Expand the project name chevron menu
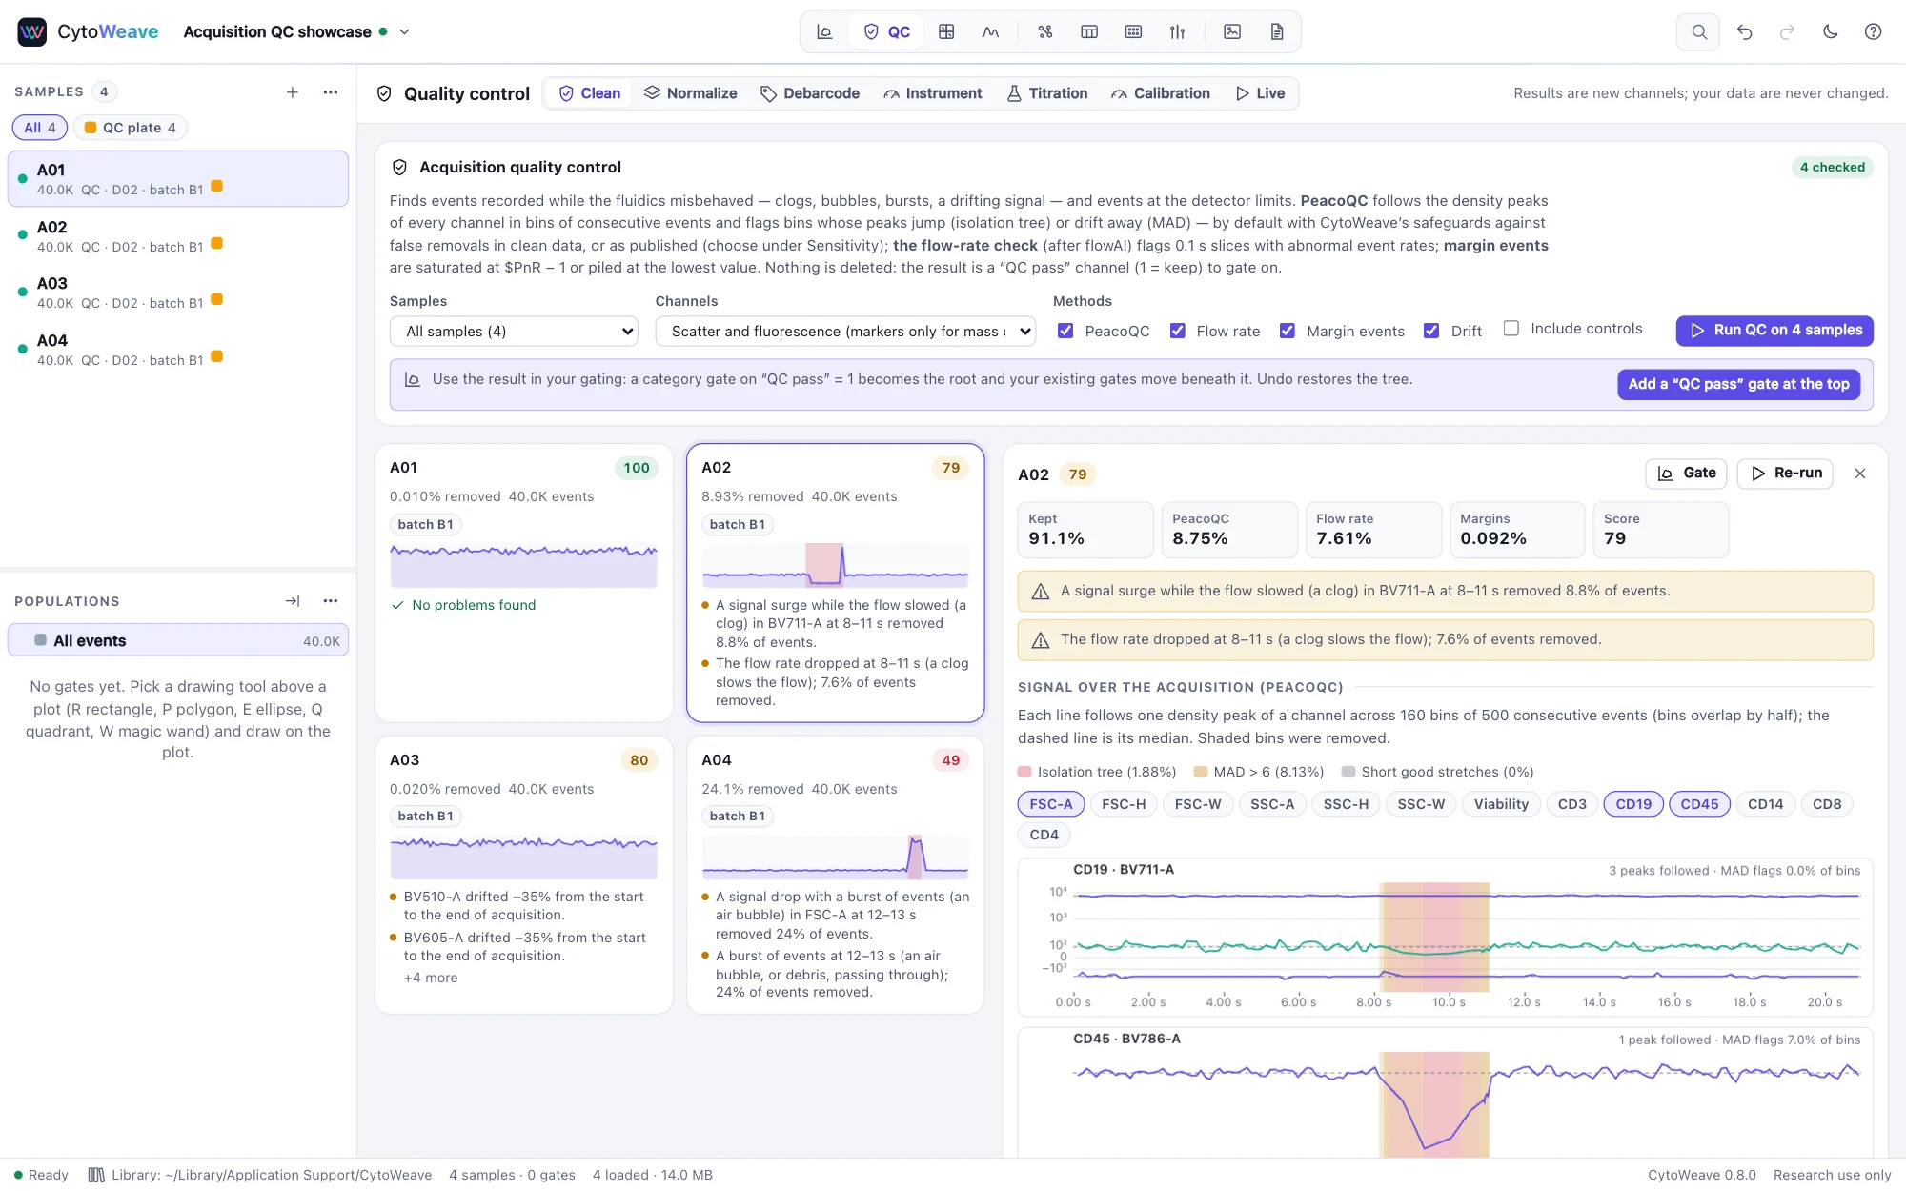Viewport: 1906px width, 1191px height. point(404,31)
